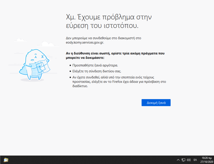The height and width of the screenshot is (164, 214).
Task: Open the pinned app icon on the taskbar
Action: 6,160
